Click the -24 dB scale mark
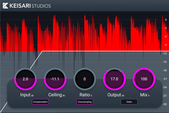Screen dimensions: 169x113 click(x=165, y=87)
